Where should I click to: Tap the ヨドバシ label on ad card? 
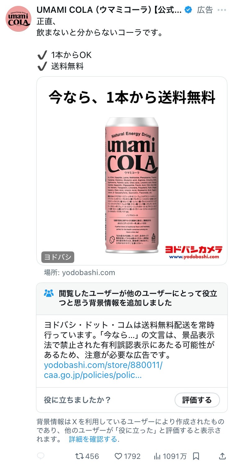[x=58, y=257]
